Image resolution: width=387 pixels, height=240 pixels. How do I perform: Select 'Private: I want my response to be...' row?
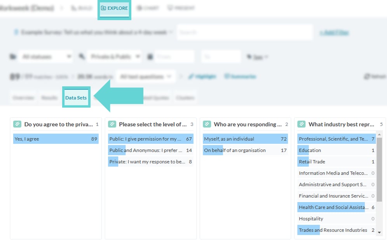point(150,161)
